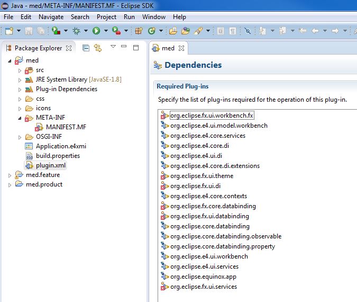The height and width of the screenshot is (302, 357).
Task: Maximize the Package Explorer view
Action: pyautogui.click(x=136, y=48)
